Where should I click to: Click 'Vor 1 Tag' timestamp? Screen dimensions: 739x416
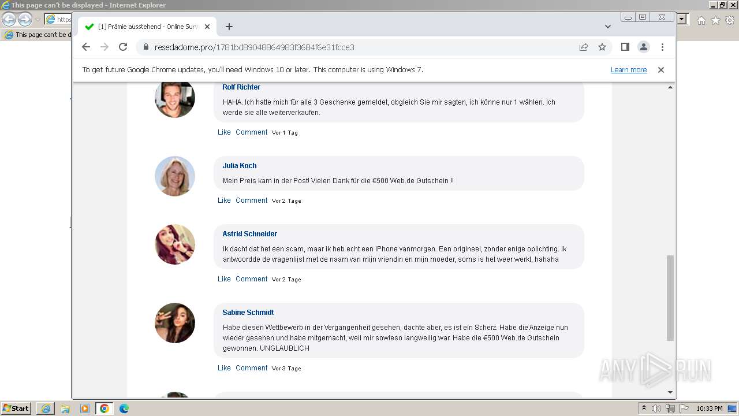tap(285, 133)
